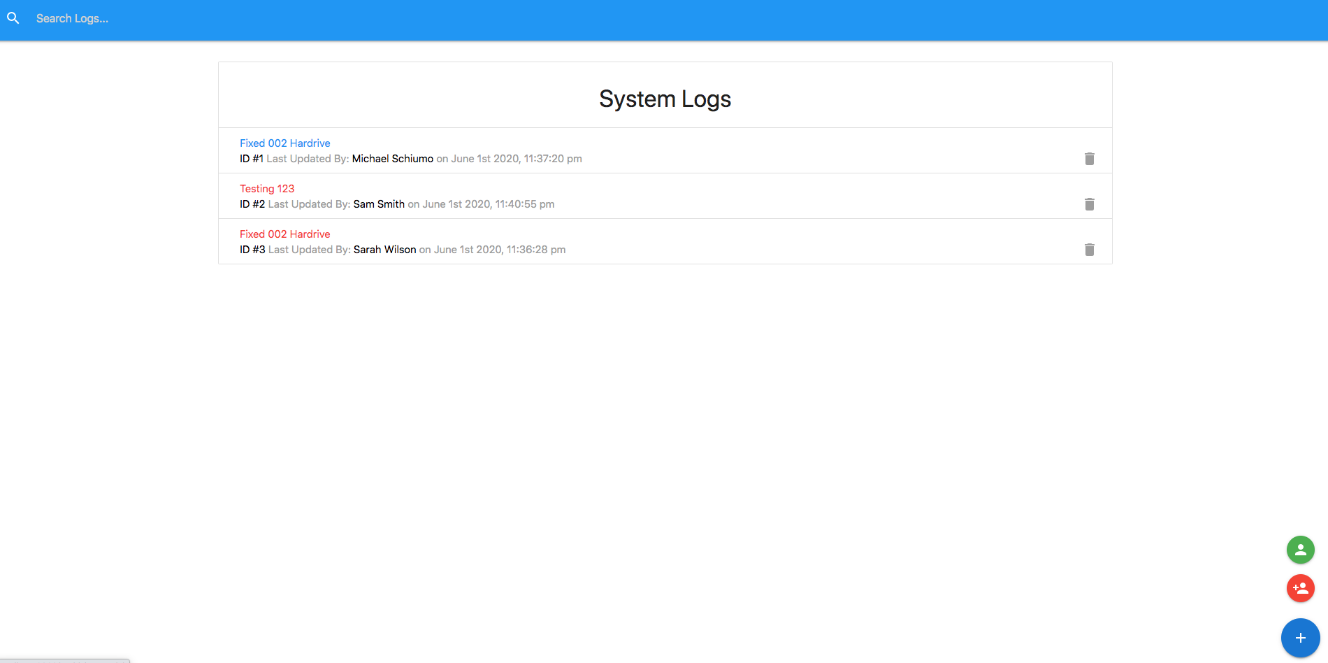Select the name Michael Schiumo
1328x663 pixels.
(393, 159)
